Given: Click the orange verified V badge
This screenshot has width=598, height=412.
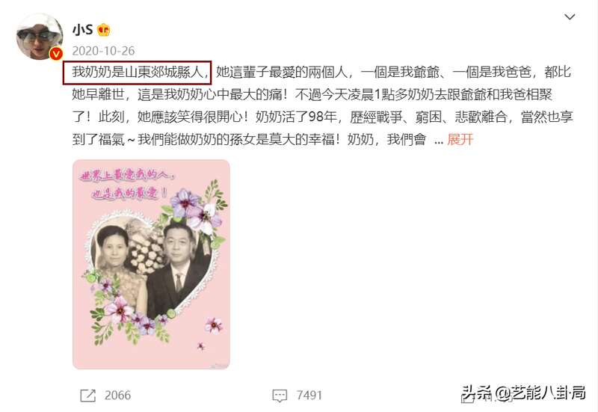Looking at the screenshot, I should coord(56,54).
